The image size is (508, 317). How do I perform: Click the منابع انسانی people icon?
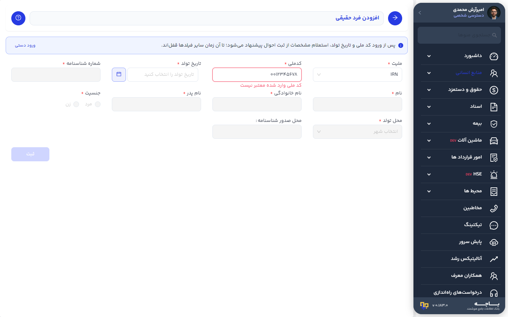tap(494, 73)
